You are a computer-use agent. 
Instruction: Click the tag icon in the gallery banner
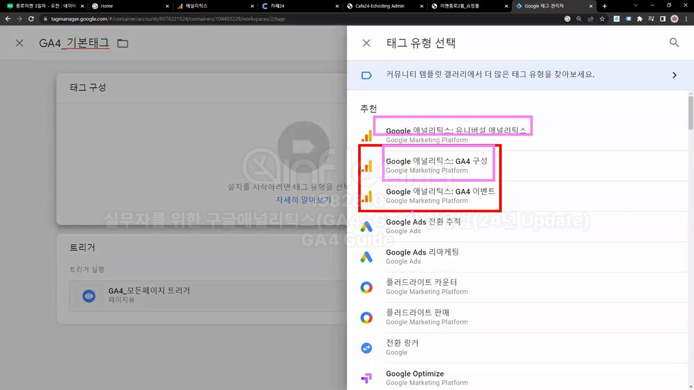click(x=367, y=75)
